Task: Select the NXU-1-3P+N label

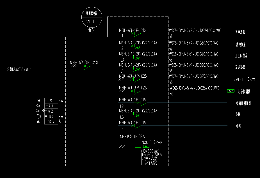Action: [152, 142]
